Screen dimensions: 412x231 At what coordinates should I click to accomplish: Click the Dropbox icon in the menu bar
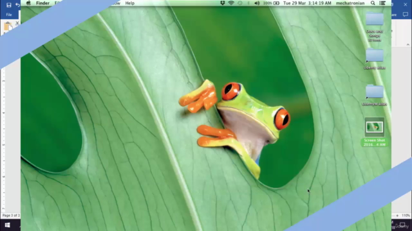point(223,3)
